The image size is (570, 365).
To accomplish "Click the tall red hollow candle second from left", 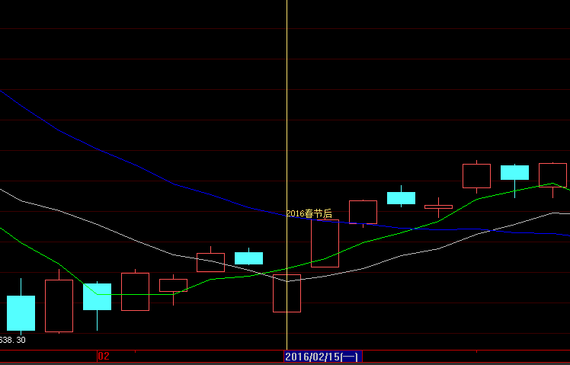I will (59, 306).
